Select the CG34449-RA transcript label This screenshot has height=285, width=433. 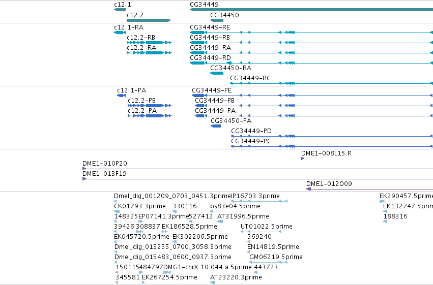pos(211,48)
